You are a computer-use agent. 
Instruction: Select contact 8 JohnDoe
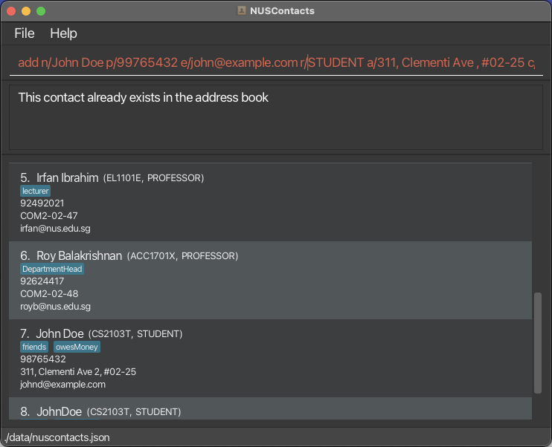coord(270,408)
